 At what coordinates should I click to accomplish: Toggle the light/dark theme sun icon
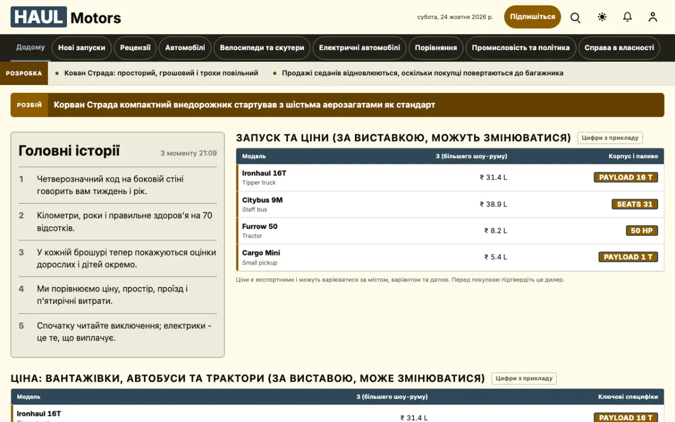(602, 17)
